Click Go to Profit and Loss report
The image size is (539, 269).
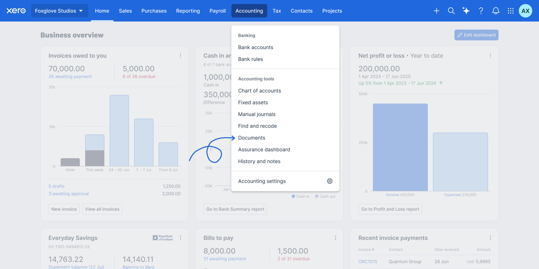(x=390, y=209)
